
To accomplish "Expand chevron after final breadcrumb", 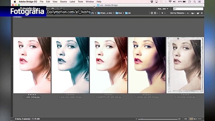I will [123, 13].
